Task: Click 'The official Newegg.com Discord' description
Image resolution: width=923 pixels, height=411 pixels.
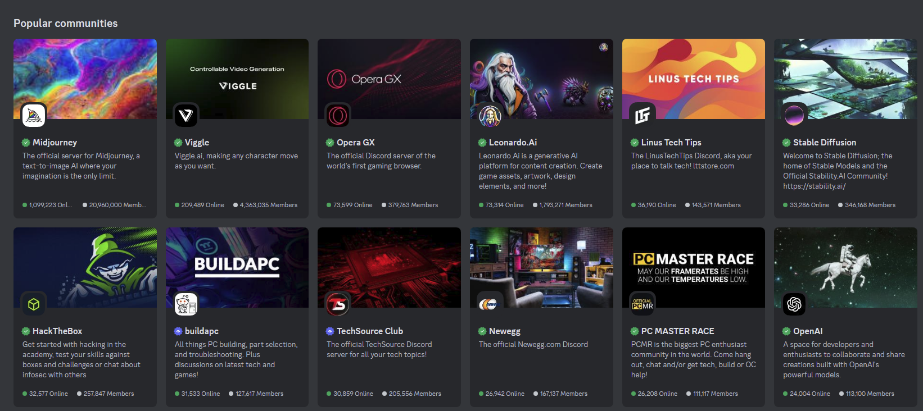Action: click(x=533, y=345)
